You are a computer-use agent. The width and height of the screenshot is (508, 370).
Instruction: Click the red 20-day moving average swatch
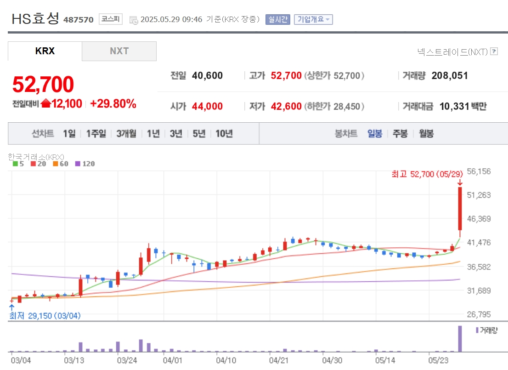pyautogui.click(x=33, y=164)
